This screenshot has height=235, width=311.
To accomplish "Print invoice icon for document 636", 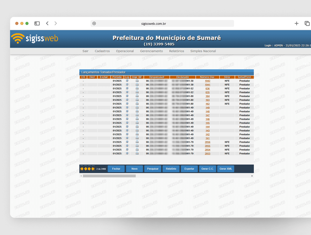I will (137, 88).
